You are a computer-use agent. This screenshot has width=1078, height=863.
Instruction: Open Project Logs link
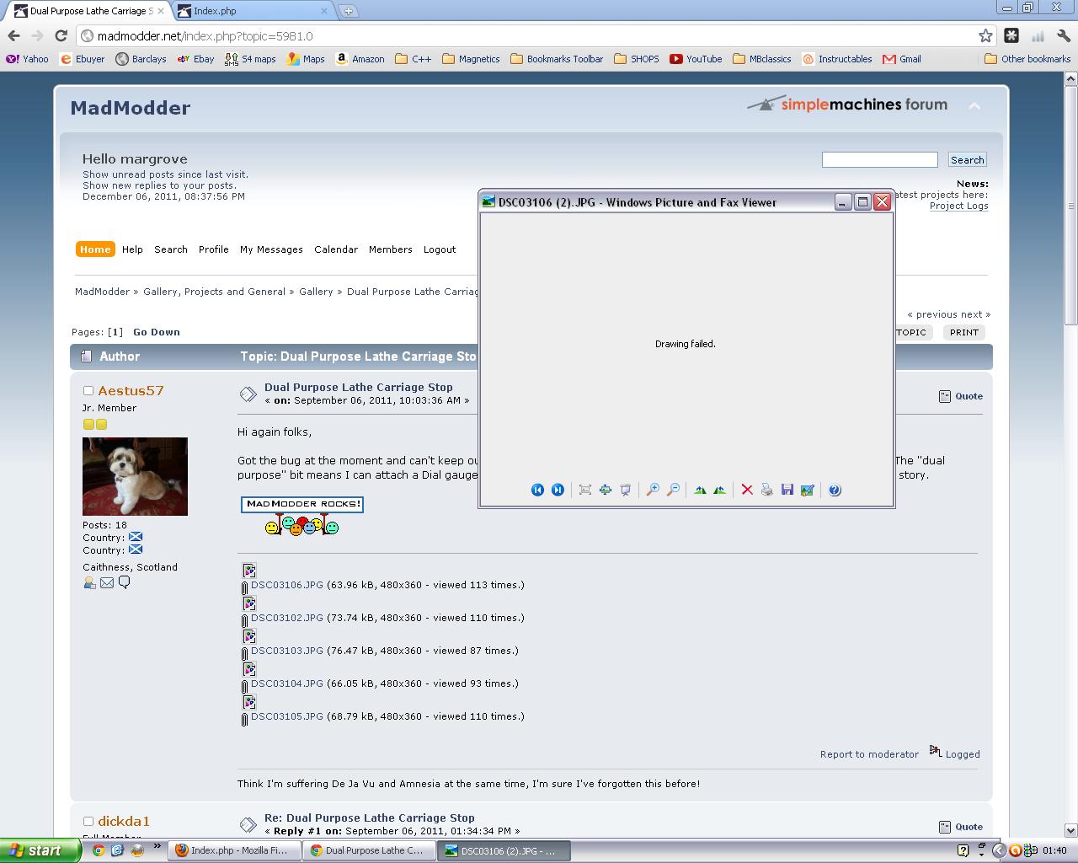coord(958,206)
